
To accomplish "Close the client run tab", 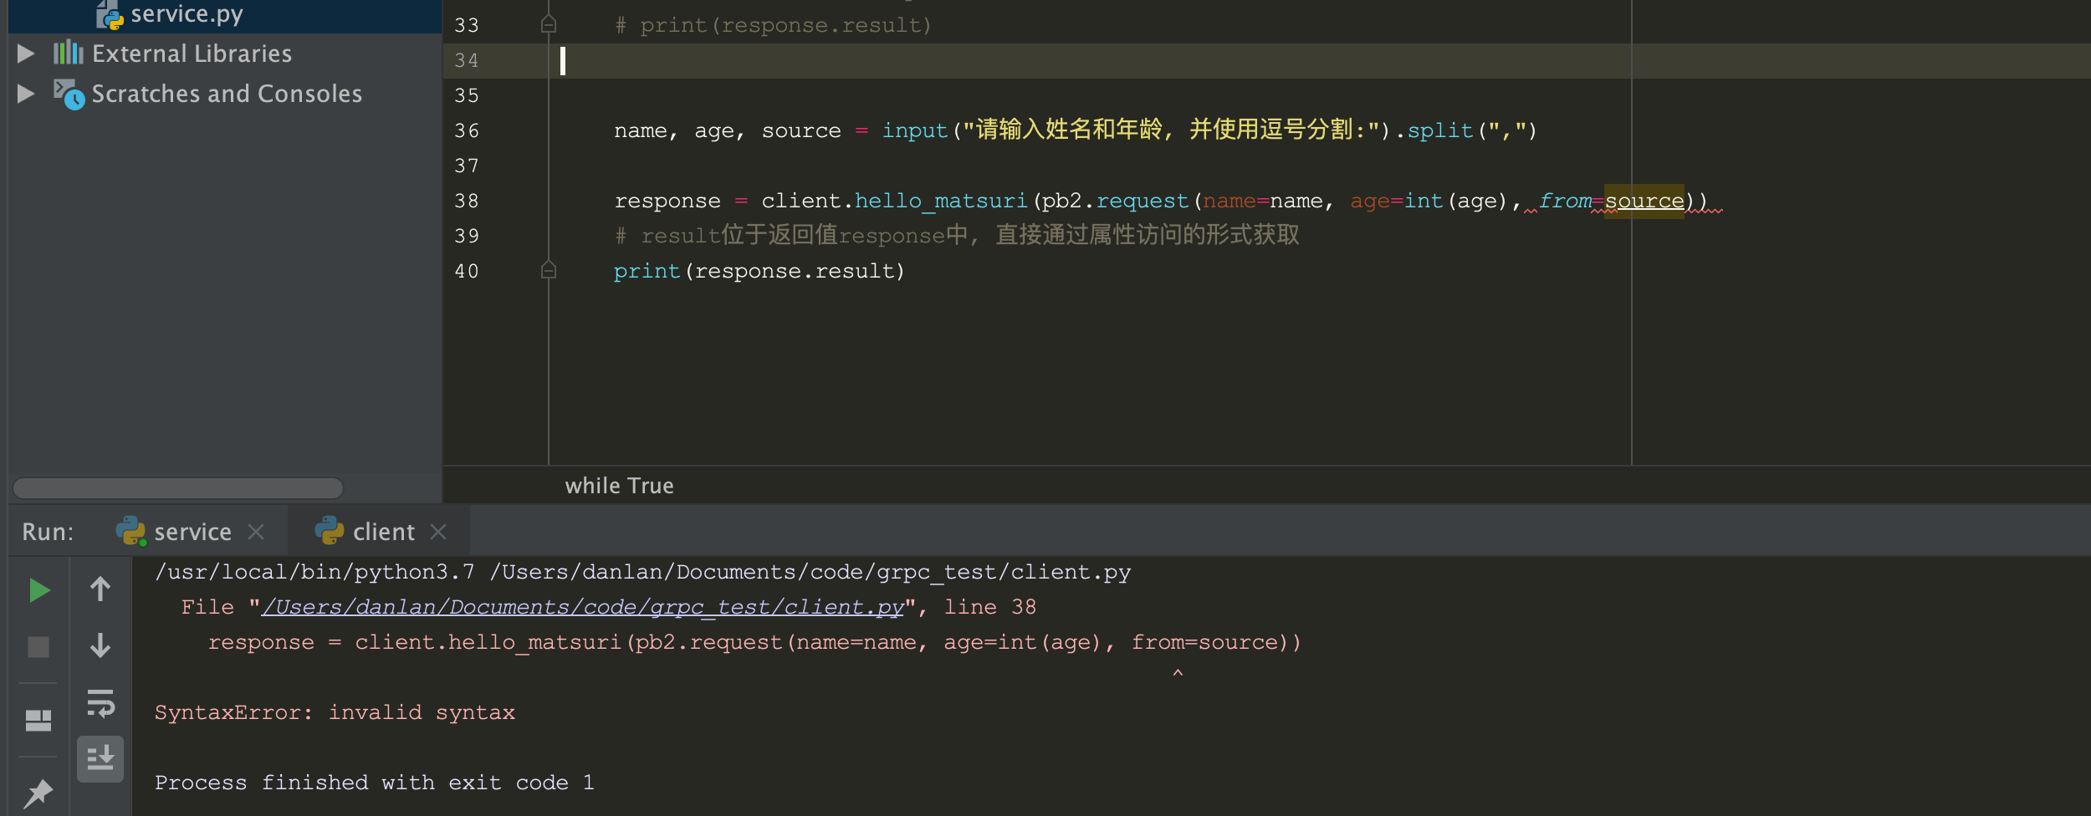I will [x=438, y=532].
